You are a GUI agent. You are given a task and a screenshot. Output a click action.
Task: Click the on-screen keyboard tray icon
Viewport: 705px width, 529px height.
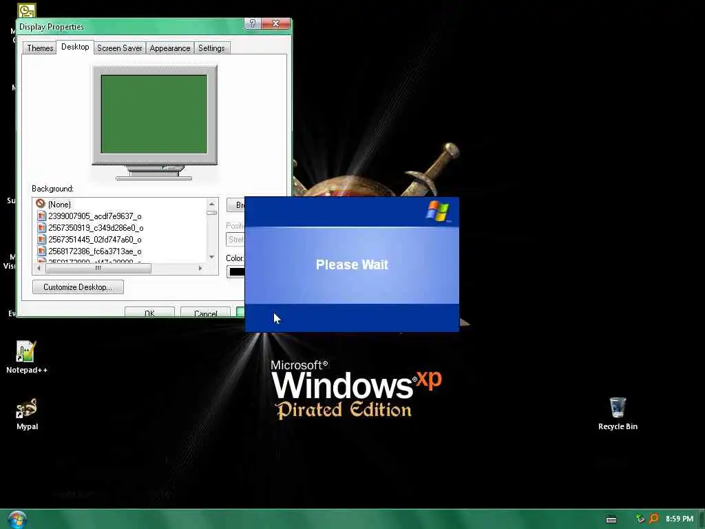[611, 519]
